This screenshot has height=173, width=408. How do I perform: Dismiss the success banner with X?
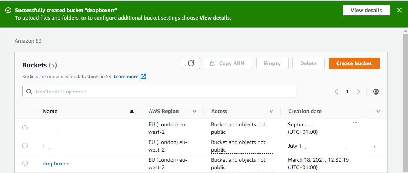coord(399,10)
